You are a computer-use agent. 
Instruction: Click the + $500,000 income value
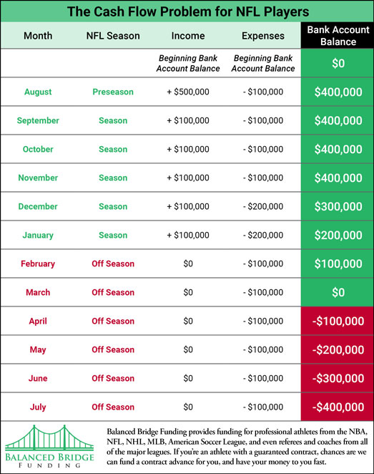(x=188, y=92)
